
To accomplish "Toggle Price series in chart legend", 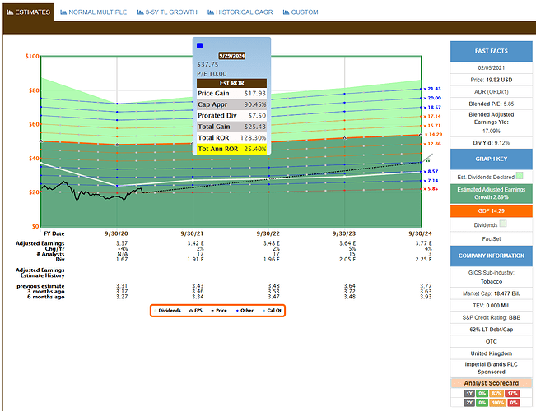I will coord(219,310).
